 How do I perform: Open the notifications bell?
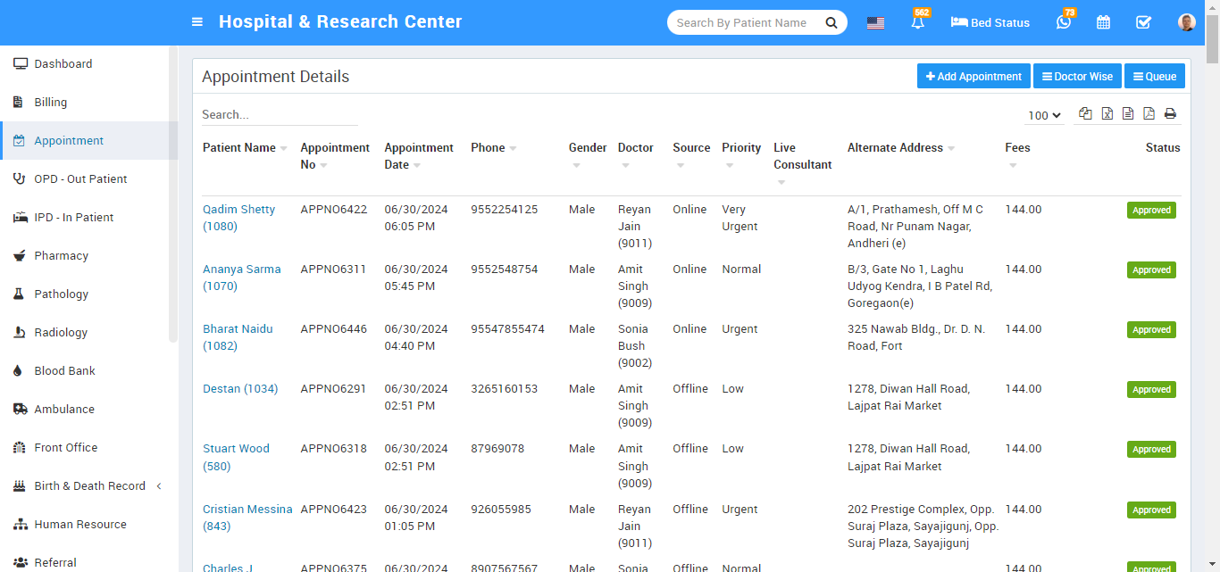coord(918,23)
